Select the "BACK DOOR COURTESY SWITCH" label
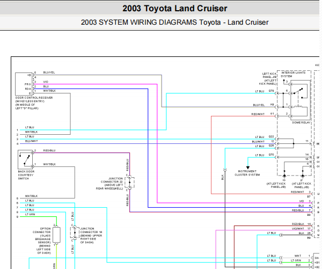 26,175
